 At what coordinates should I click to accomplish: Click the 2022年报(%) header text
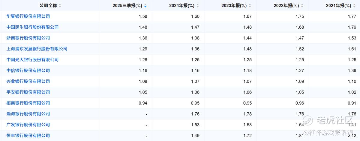point(286,6)
